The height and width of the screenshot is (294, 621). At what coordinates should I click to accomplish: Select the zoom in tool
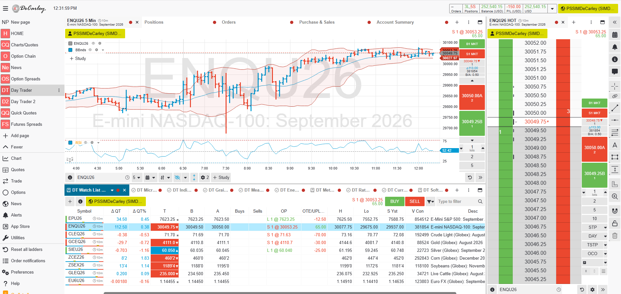(x=615, y=196)
